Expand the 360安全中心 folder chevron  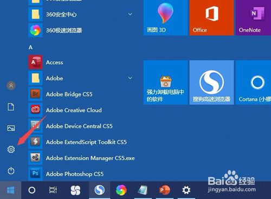(130, 14)
